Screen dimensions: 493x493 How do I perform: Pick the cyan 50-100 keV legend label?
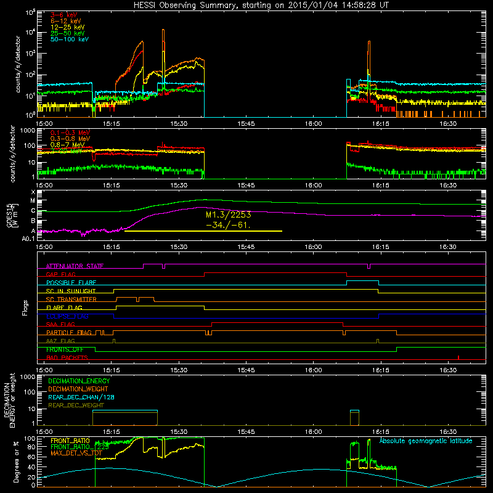[x=70, y=39]
